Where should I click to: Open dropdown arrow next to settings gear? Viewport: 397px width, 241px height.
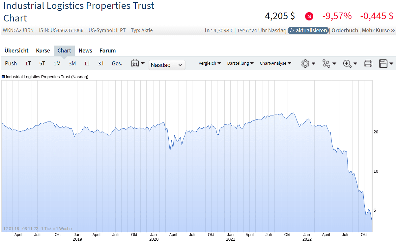click(x=313, y=63)
